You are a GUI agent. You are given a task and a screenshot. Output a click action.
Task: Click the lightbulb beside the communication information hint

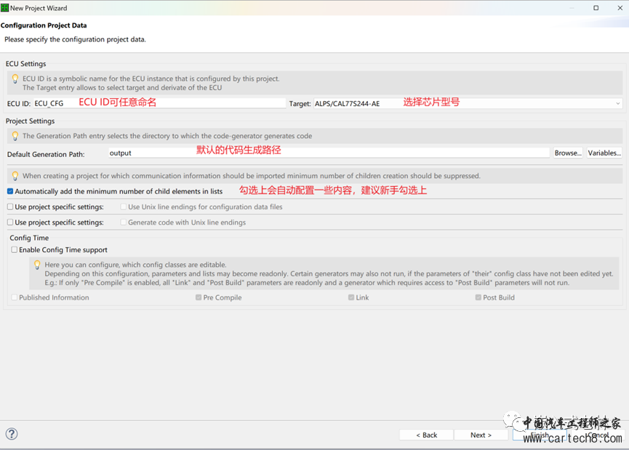click(x=15, y=176)
